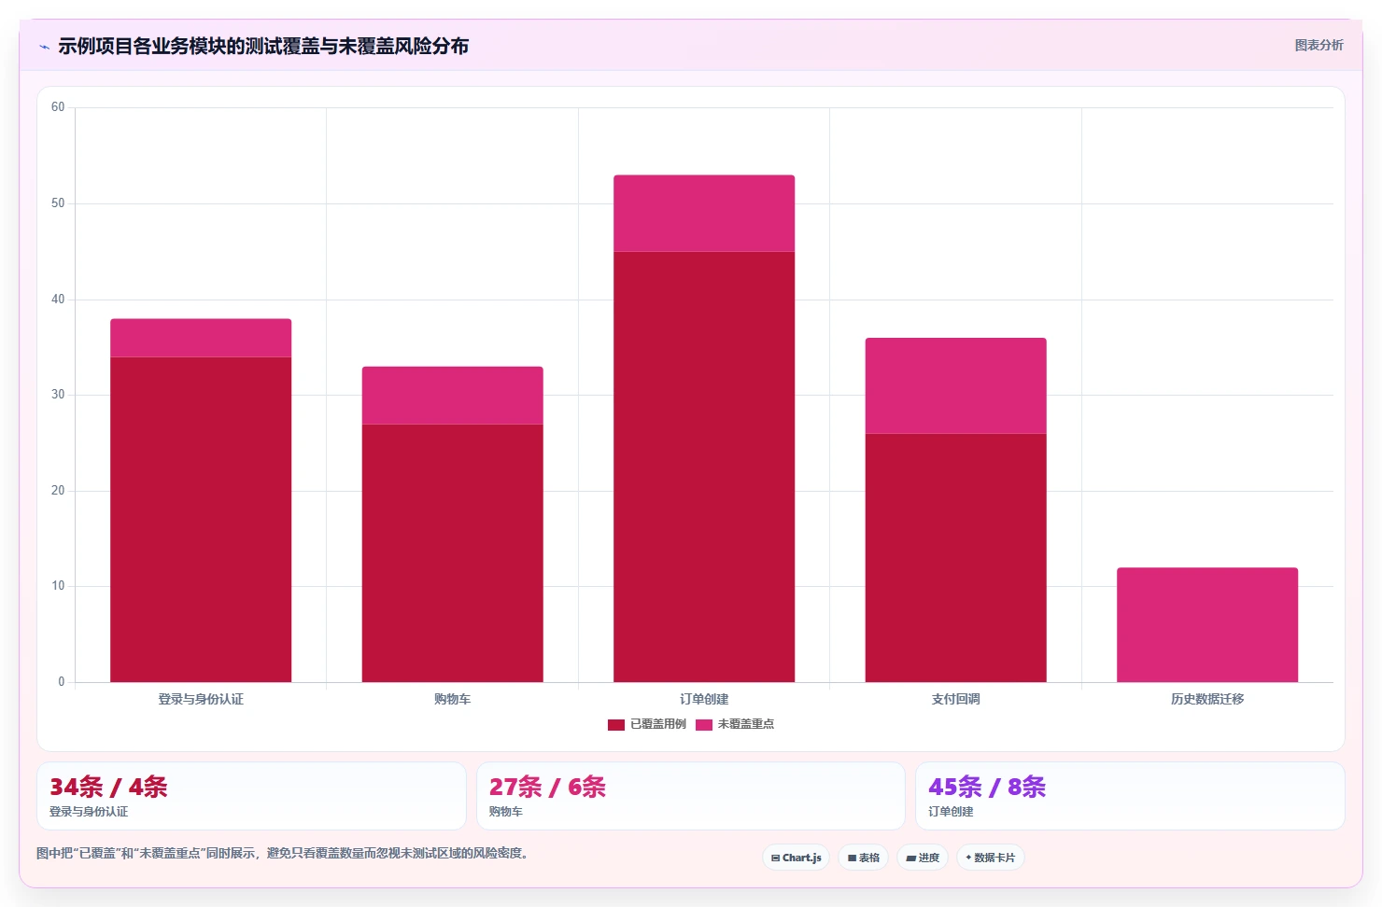The height and width of the screenshot is (907, 1382).
Task: Click the 登录与身份认证 axis label
Action: pos(201,699)
